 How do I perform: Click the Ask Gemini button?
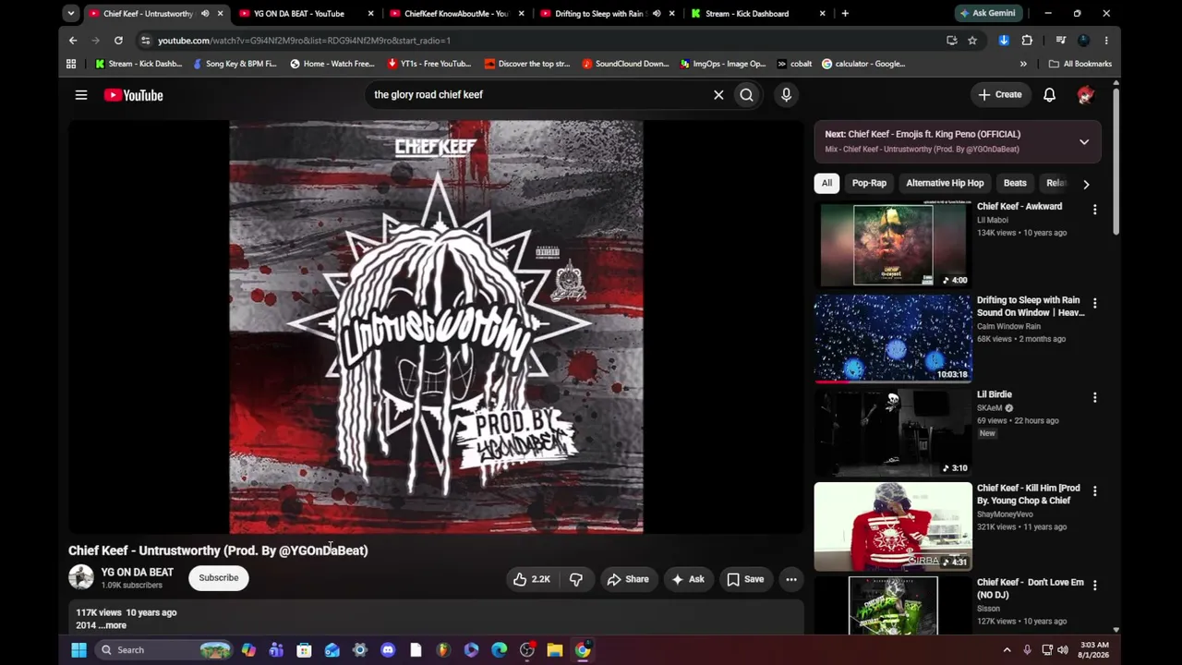pyautogui.click(x=987, y=14)
